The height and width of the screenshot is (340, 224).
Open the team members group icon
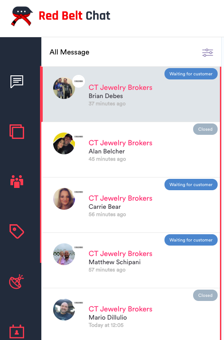[x=17, y=181]
